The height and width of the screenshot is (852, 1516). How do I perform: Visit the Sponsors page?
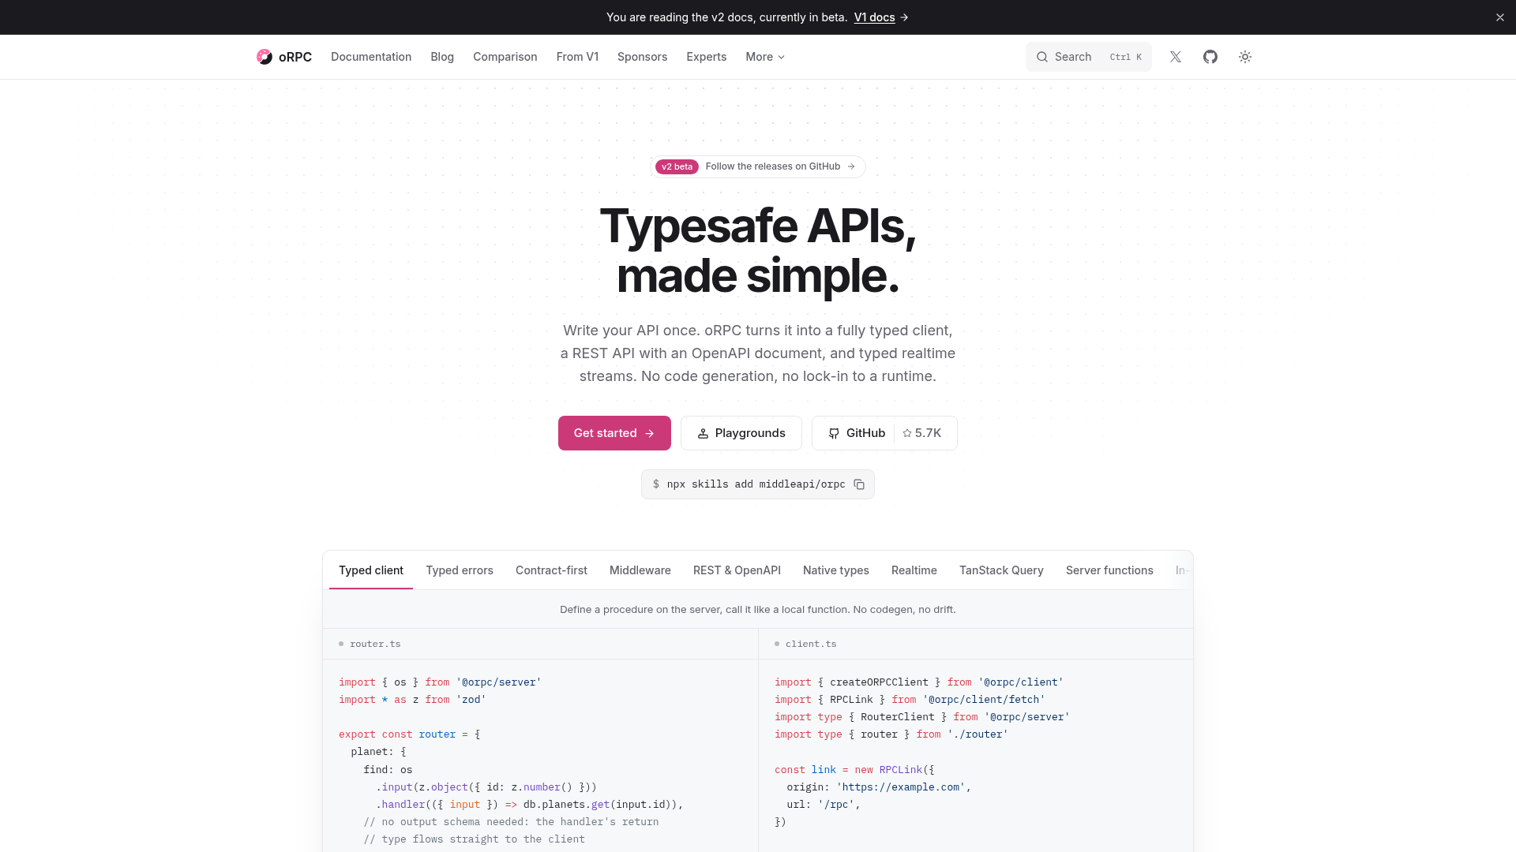[x=643, y=57]
